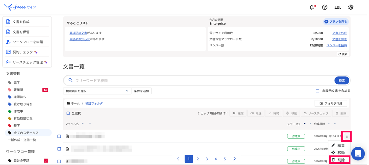Click 文書を保管 link beside upload count

coord(340,39)
